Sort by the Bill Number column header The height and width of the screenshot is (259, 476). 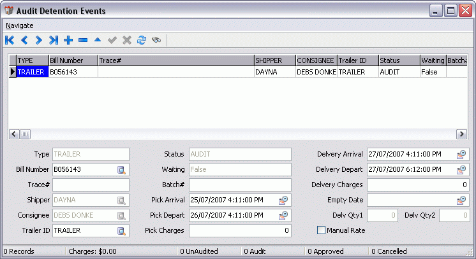(x=73, y=60)
